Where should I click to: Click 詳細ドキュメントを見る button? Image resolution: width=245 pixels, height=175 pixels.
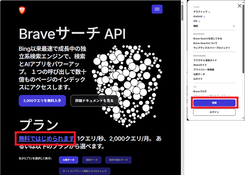pyautogui.click(x=94, y=101)
